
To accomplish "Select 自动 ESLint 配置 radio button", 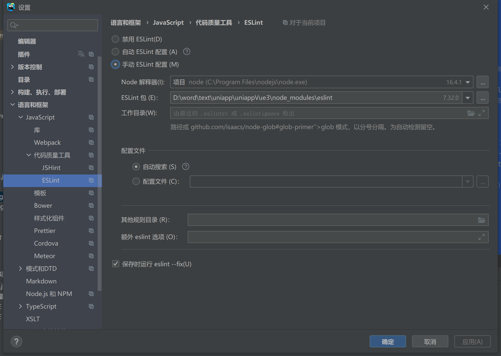I will pos(115,52).
